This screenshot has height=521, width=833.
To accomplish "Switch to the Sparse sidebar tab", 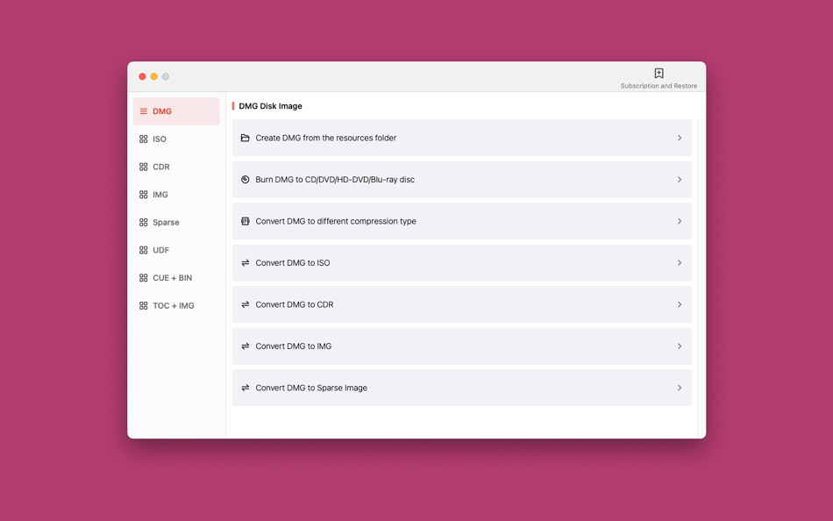I will [176, 222].
